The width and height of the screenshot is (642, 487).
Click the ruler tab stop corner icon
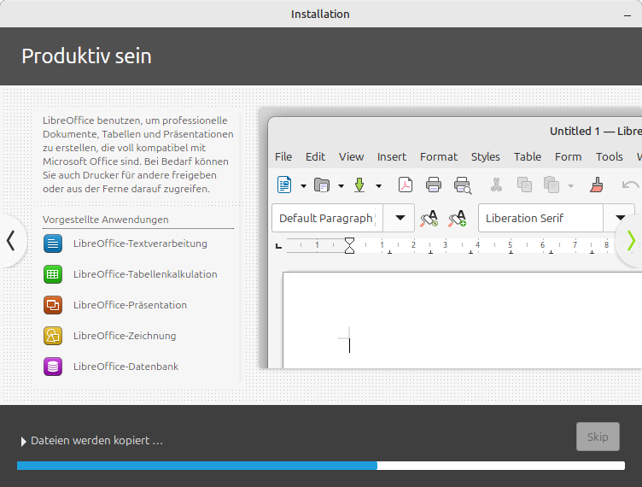coord(278,246)
